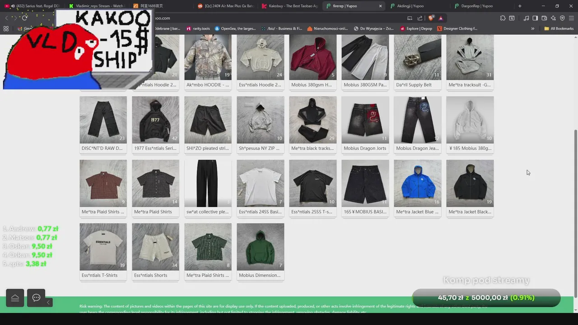Open the Brave Wallet icon
The height and width of the screenshot is (325, 578).
point(544,18)
